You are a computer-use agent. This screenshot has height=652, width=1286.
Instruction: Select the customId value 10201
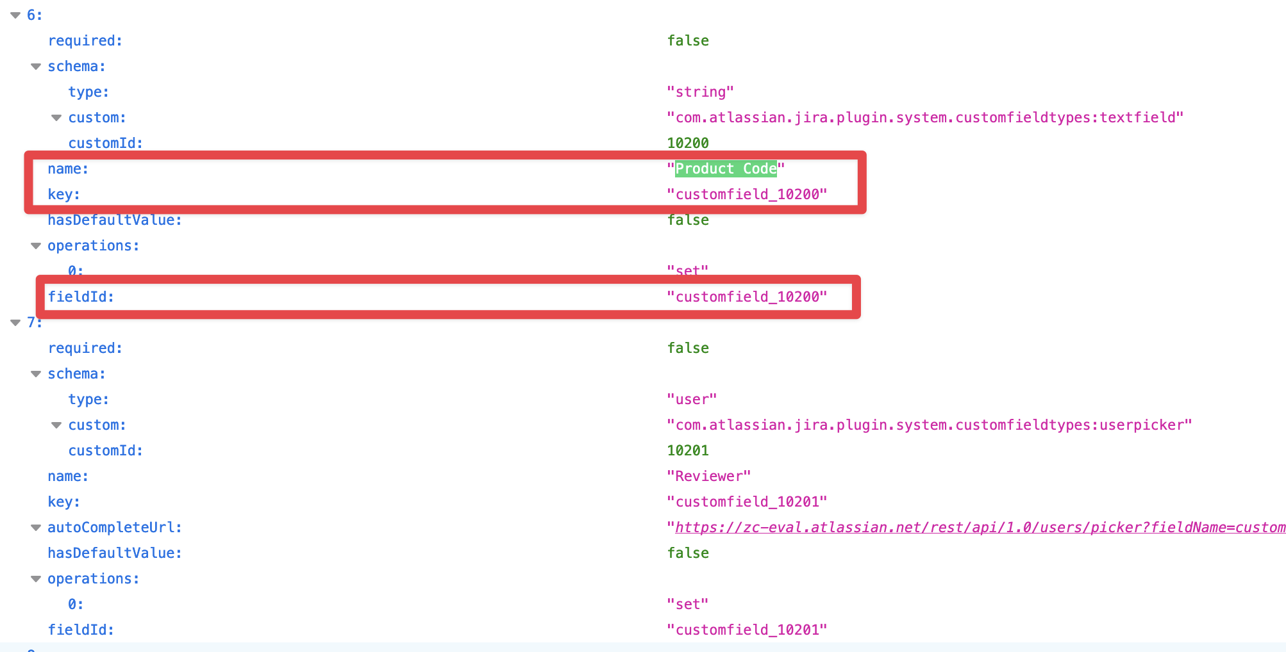pyautogui.click(x=688, y=450)
